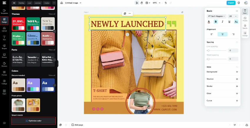
Task: Add a Stroke style
Action: 237,86
